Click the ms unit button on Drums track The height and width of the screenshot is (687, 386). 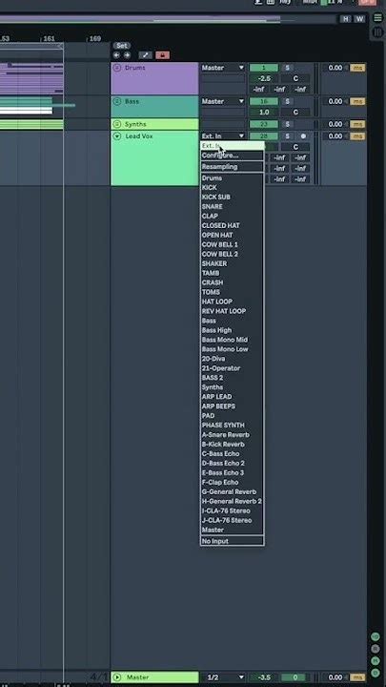point(357,68)
